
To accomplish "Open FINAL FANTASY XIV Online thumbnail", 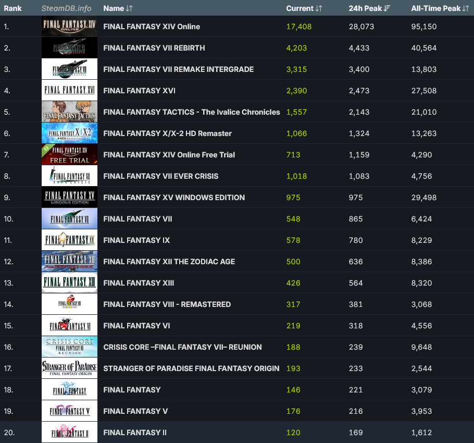I will click(69, 26).
